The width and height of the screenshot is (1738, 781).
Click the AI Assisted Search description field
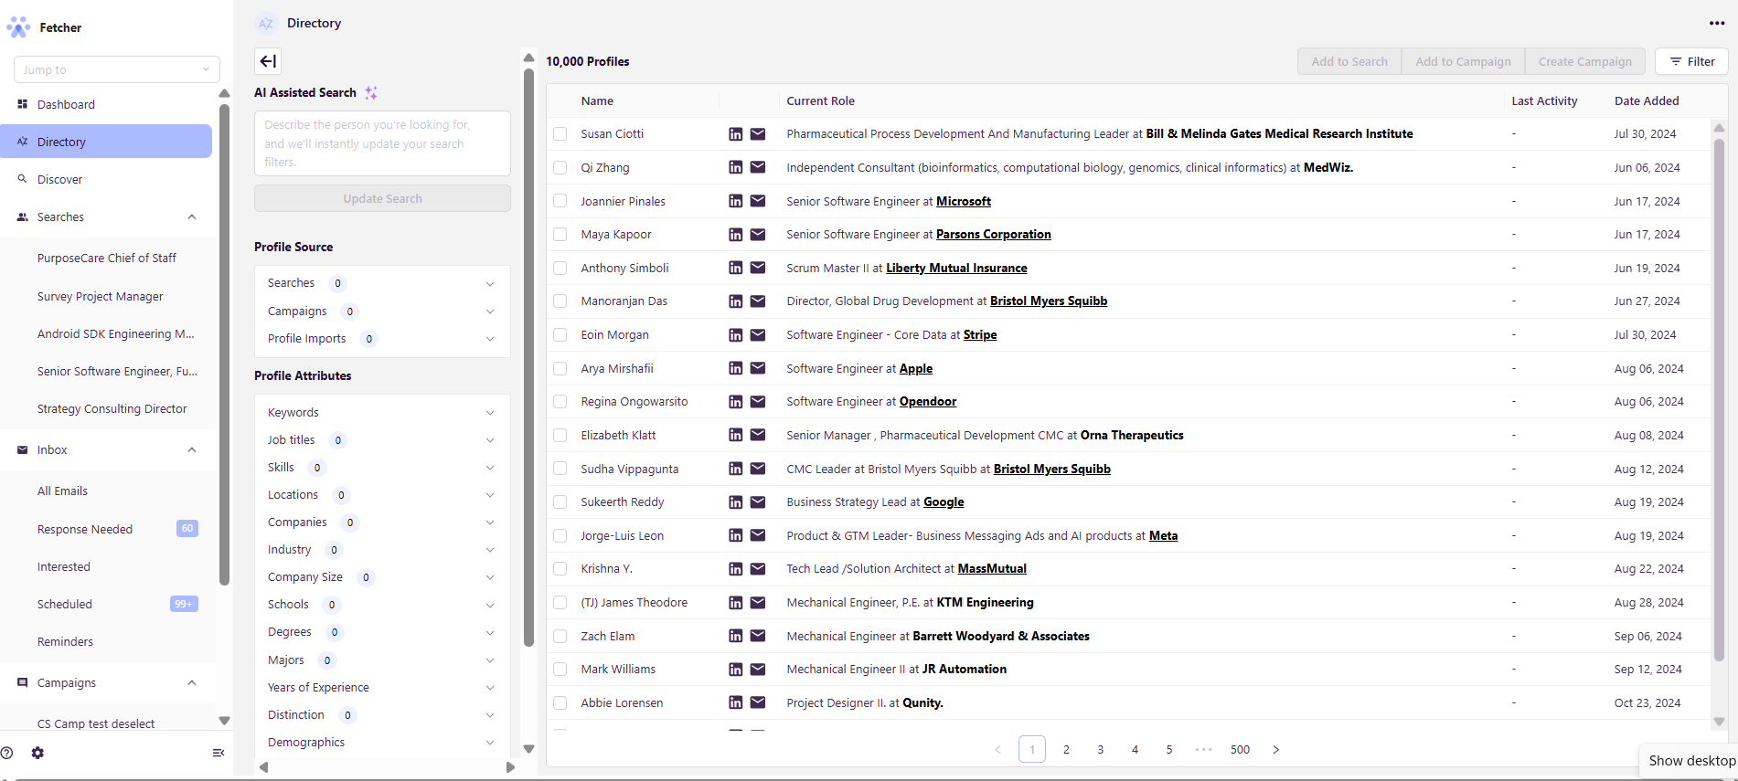(x=382, y=143)
